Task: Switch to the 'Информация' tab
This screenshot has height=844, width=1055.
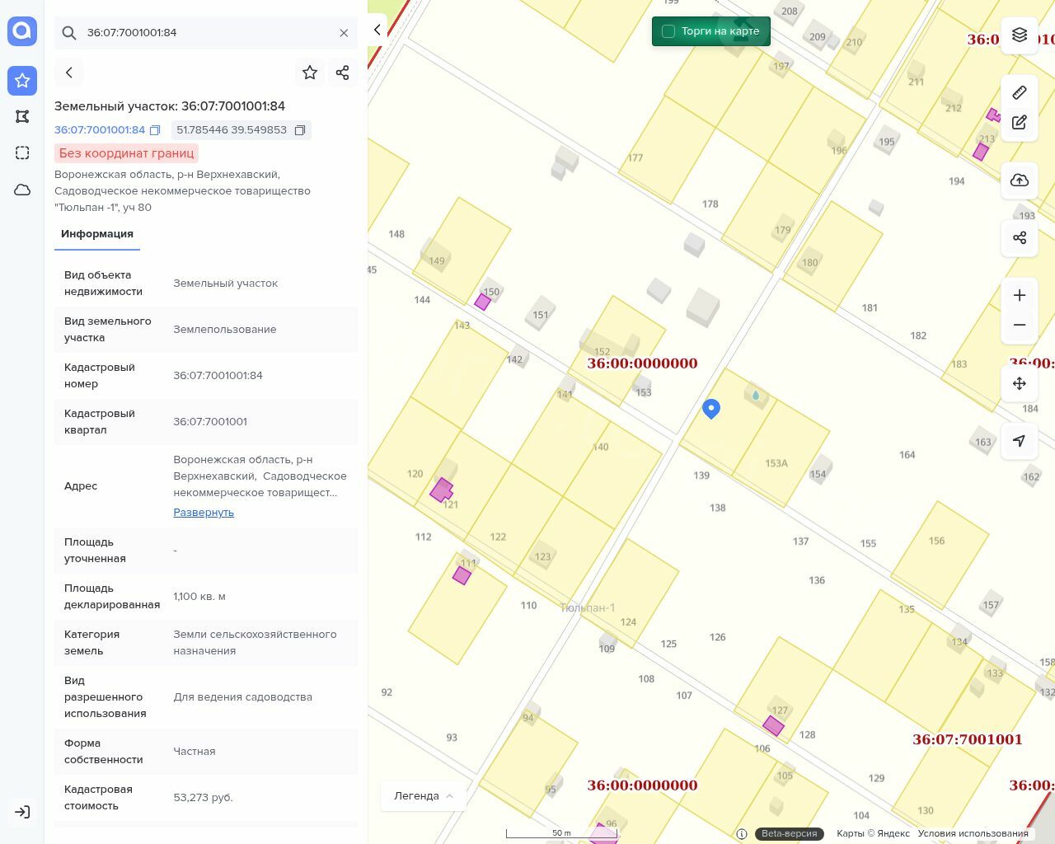Action: 97,234
